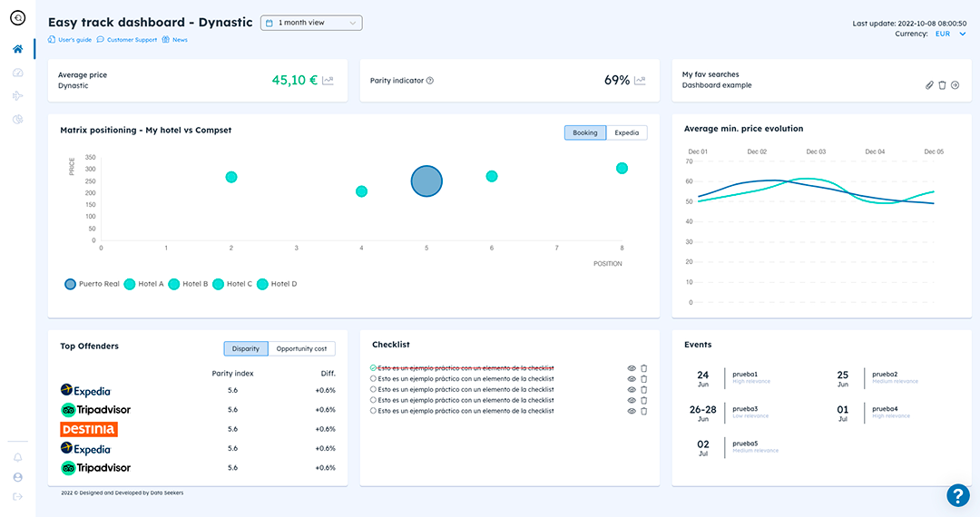Open the Customer Support link
The image size is (980, 517).
pos(127,39)
